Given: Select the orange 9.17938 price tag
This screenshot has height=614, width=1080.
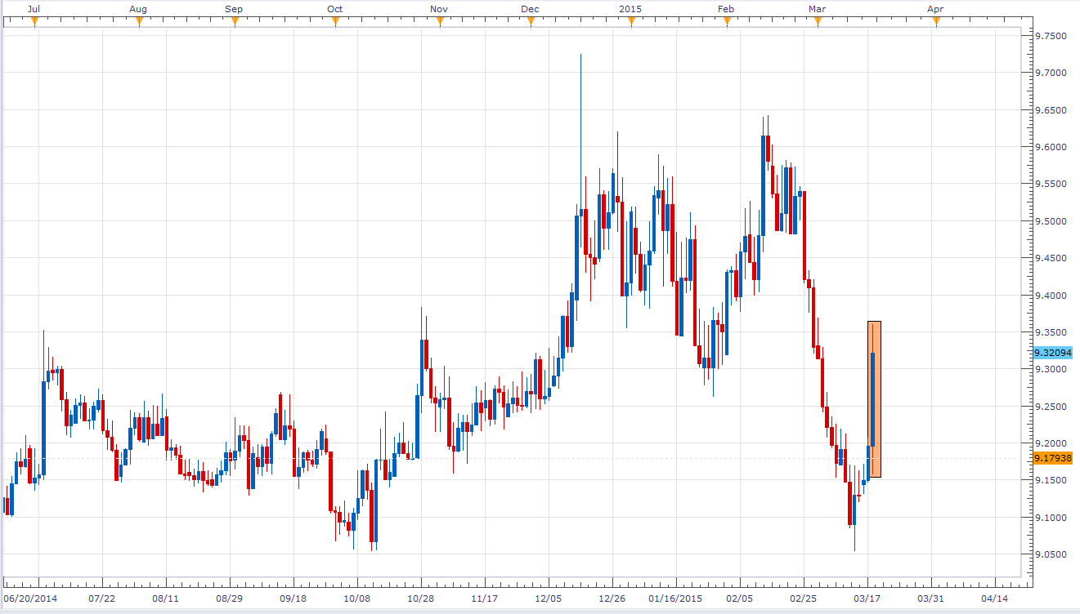Looking at the screenshot, I should 1052,458.
